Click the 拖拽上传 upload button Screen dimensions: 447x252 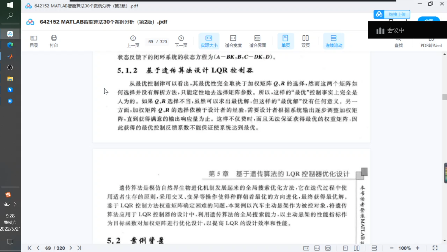coord(392,14)
